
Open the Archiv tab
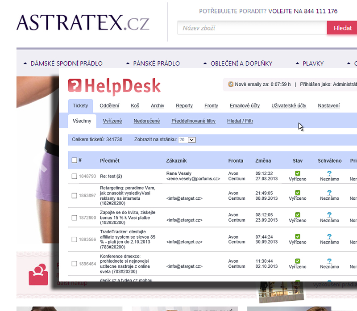tap(158, 105)
